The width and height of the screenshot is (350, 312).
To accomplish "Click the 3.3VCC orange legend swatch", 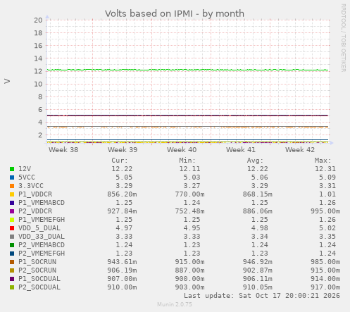I will point(12,186).
